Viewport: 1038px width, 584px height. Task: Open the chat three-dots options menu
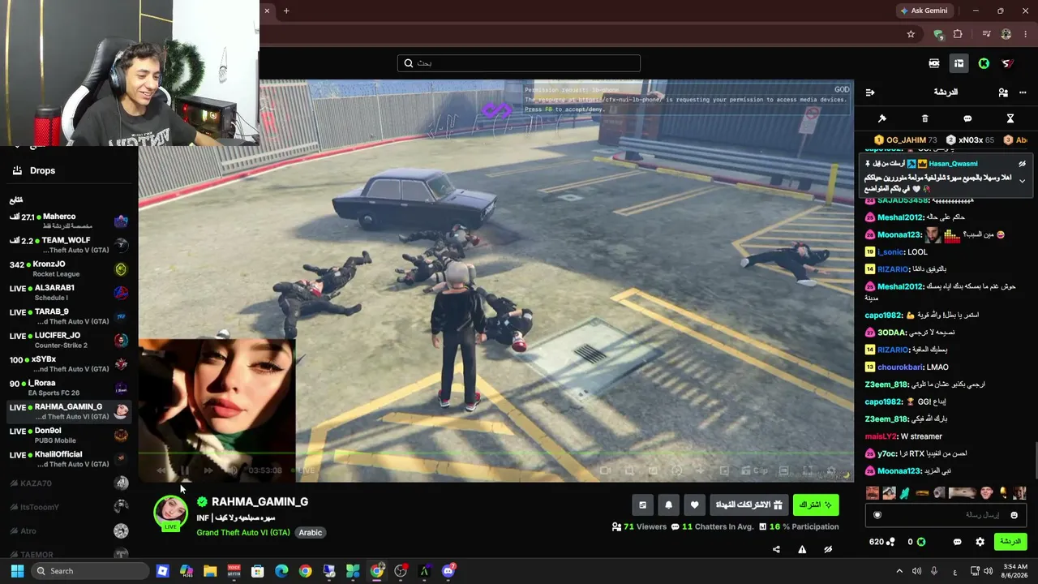click(x=1023, y=92)
